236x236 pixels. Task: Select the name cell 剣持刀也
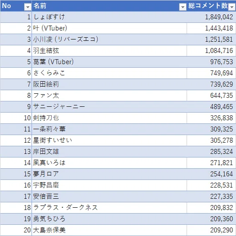[x=109, y=118]
